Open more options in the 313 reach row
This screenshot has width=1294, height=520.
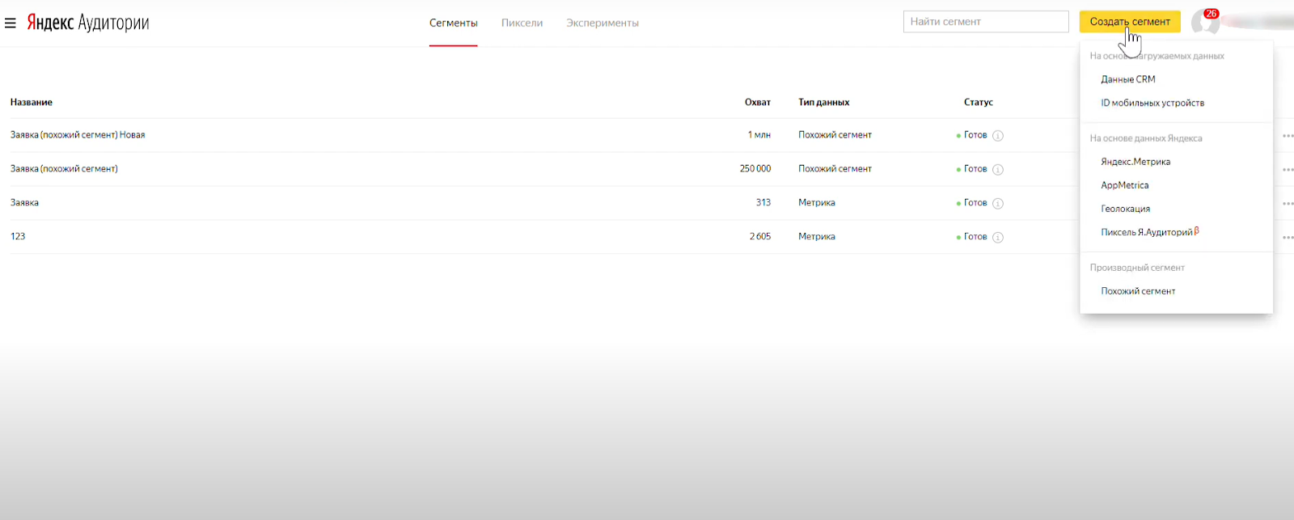(x=1288, y=204)
